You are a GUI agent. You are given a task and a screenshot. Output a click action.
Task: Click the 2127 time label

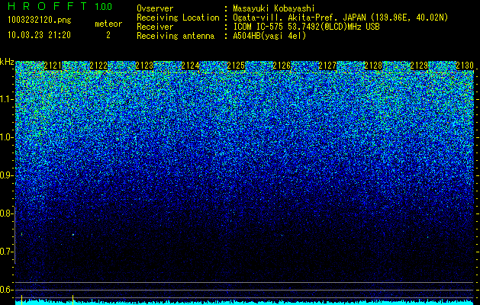(x=327, y=66)
